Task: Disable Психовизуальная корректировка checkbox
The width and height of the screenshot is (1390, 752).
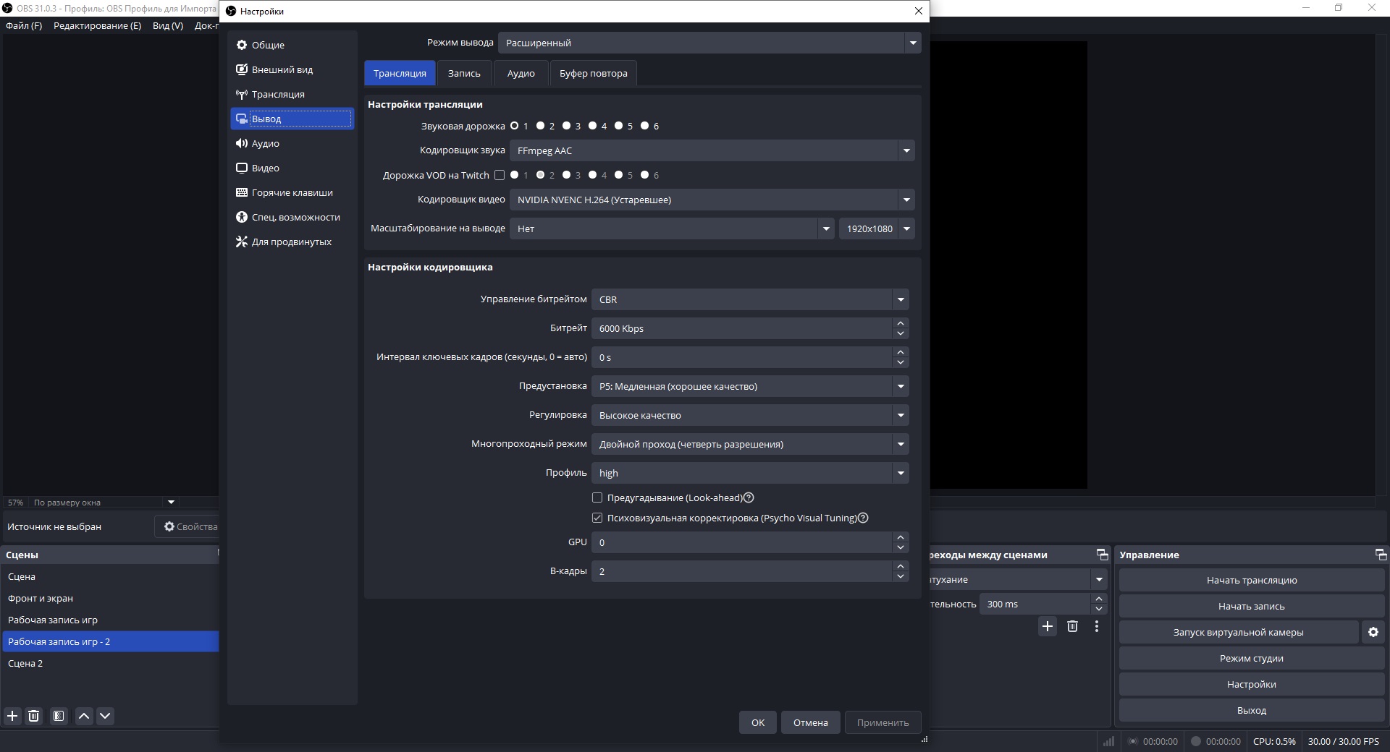Action: (597, 518)
